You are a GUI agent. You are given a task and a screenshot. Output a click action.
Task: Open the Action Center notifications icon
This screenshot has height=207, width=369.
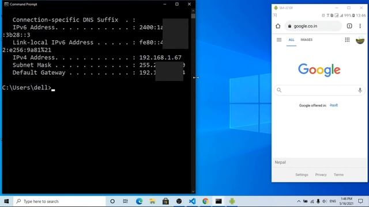[360, 201]
